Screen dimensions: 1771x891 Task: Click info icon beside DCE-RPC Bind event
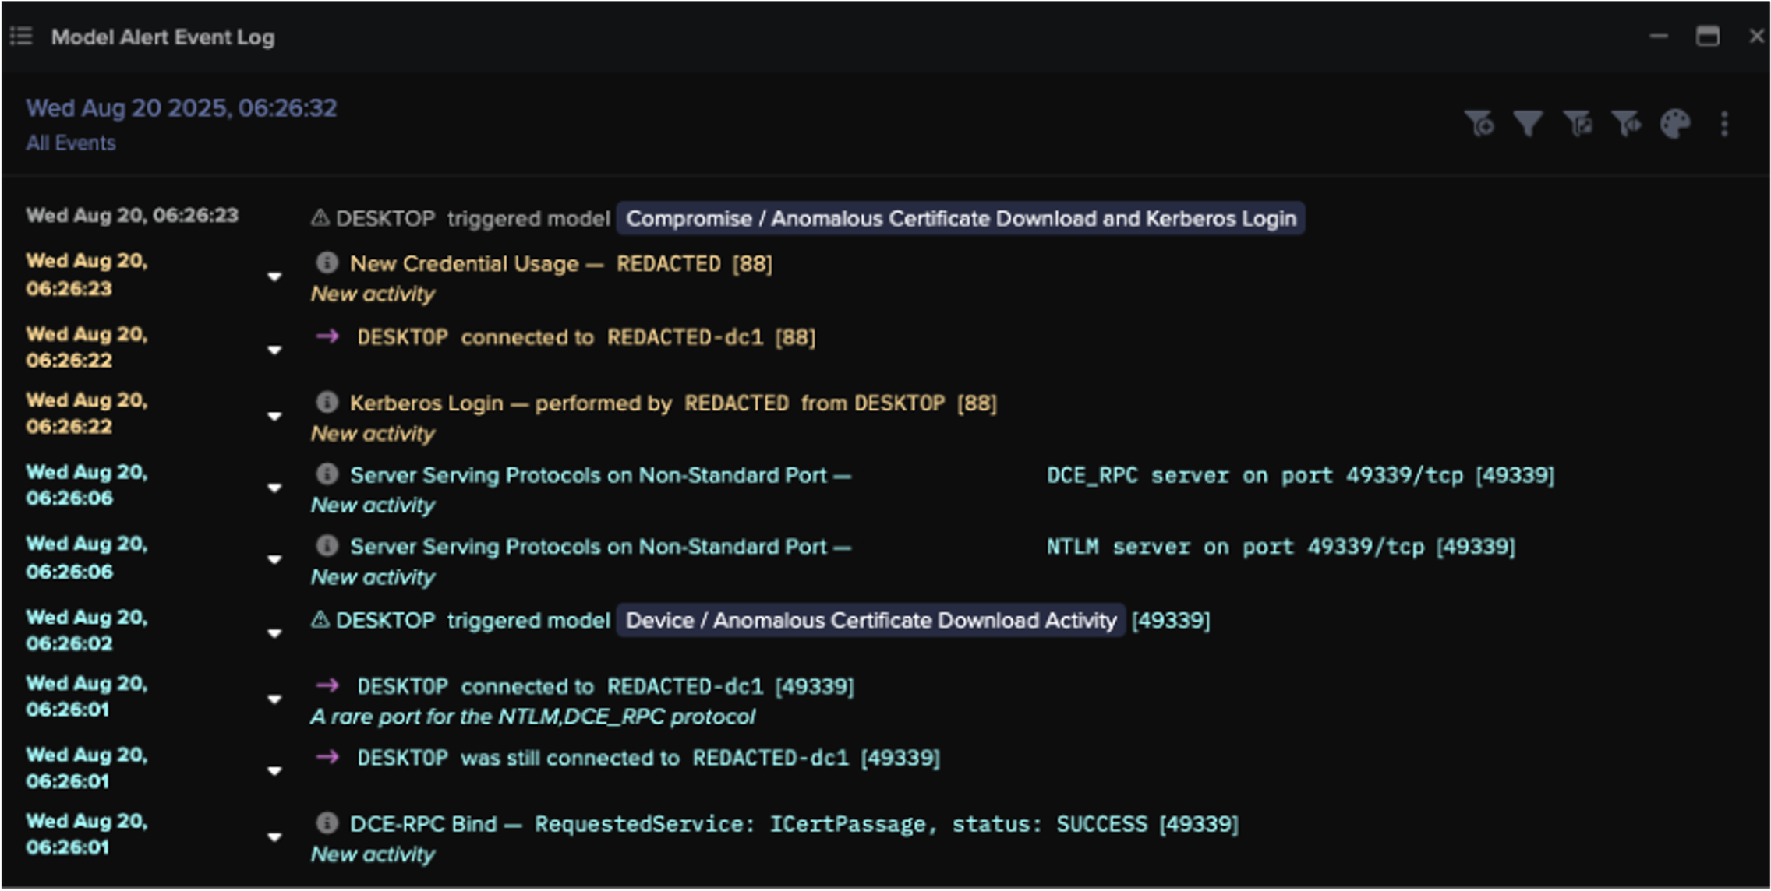[327, 822]
